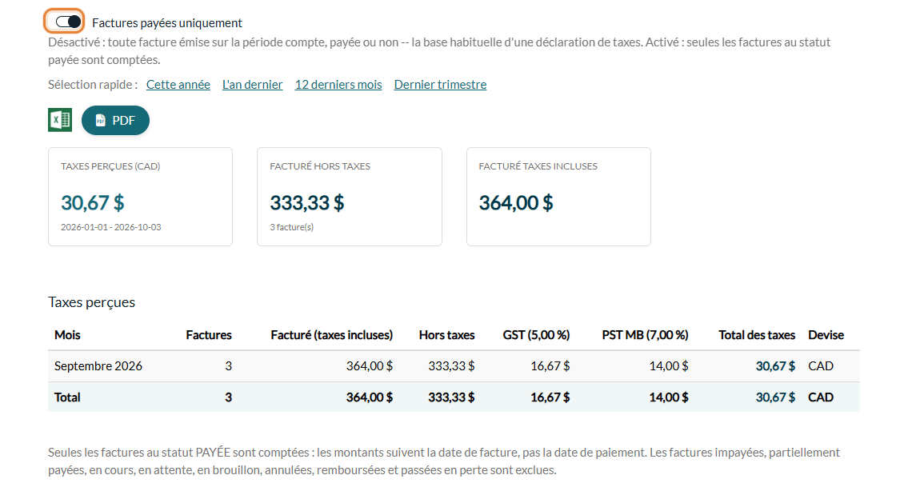Screen dimensions: 908x491
Task: Choose the "L'an dernier" quick selection
Action: tap(253, 85)
